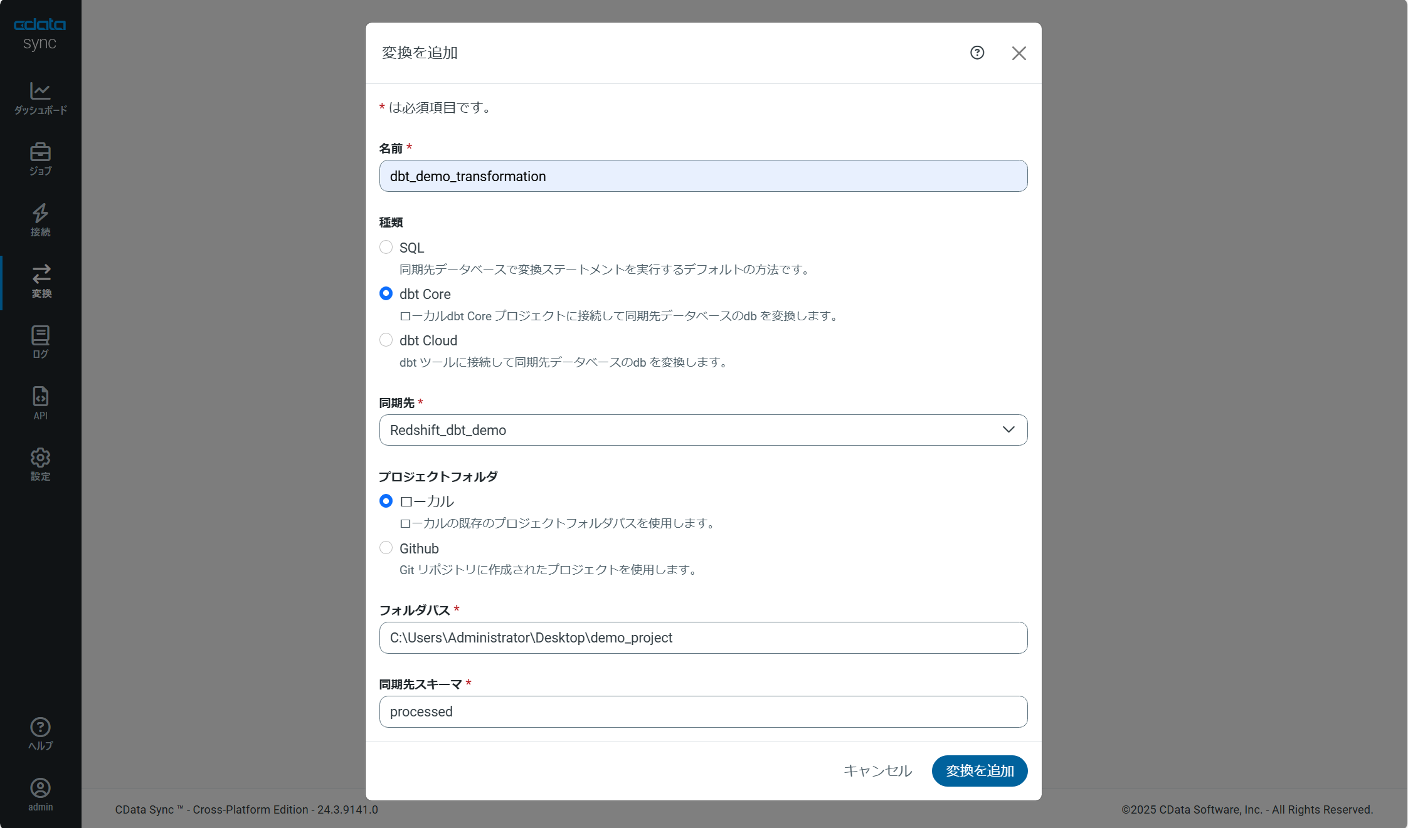Open the API section in the sidebar
This screenshot has height=828, width=1408.
pos(40,402)
